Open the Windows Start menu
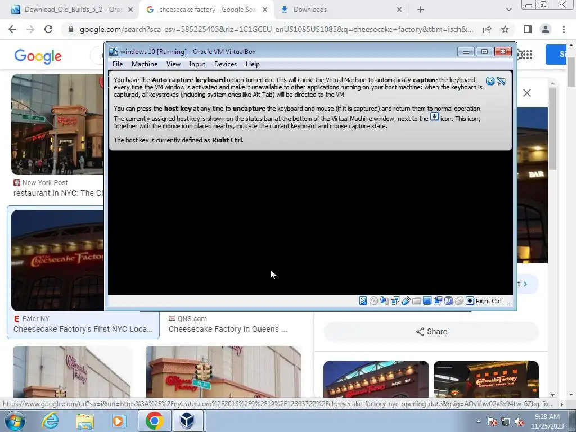The height and width of the screenshot is (432, 576). pyautogui.click(x=15, y=421)
